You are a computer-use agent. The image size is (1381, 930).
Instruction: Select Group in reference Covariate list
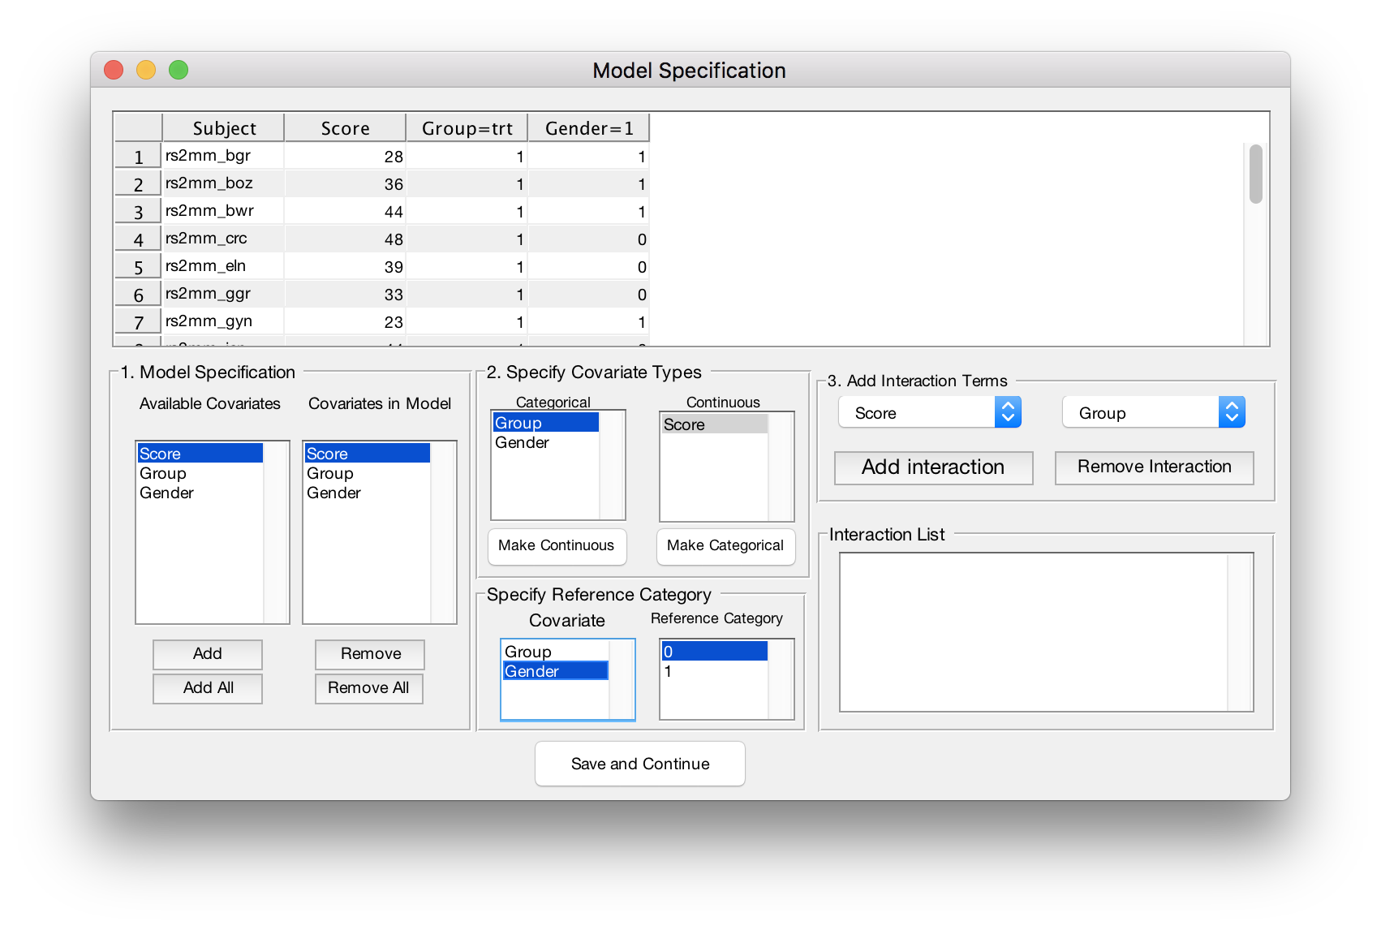[528, 652]
